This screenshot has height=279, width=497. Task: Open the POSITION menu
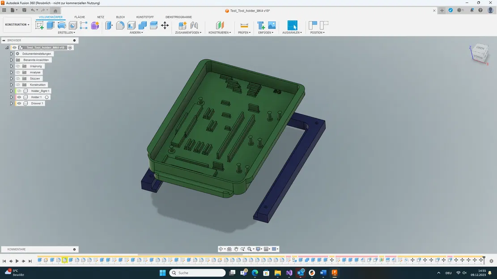pyautogui.click(x=317, y=33)
